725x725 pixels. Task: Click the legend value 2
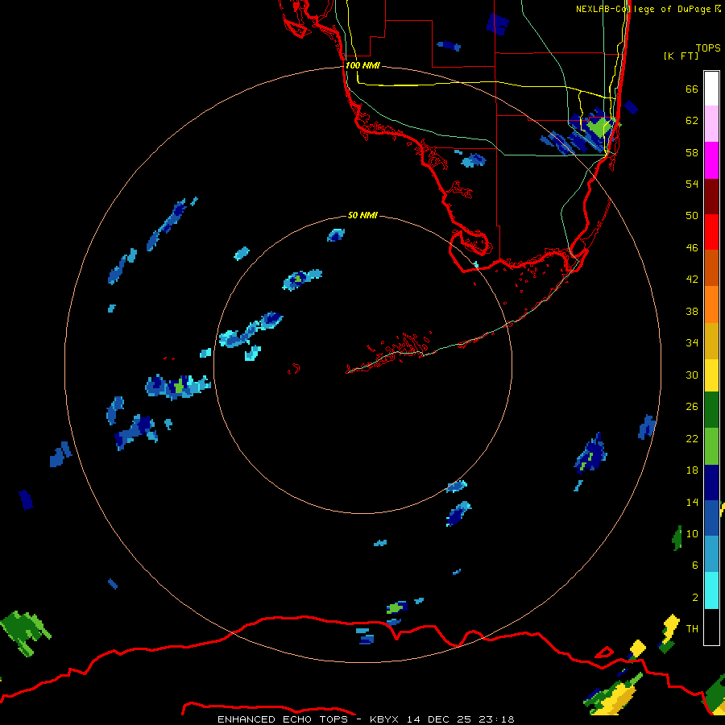(x=695, y=598)
